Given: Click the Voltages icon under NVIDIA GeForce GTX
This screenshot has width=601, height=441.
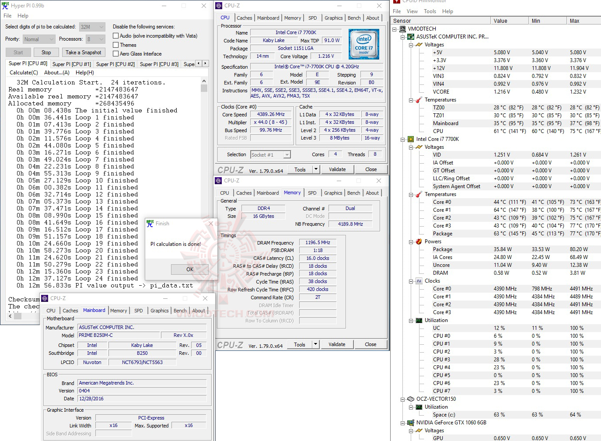Looking at the screenshot, I should (419, 430).
